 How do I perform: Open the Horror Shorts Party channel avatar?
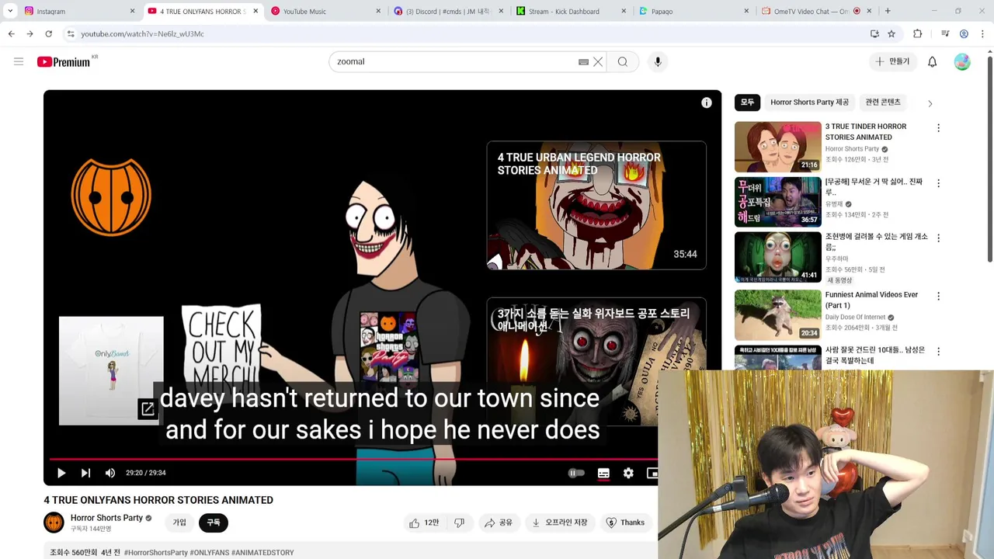[x=54, y=523]
